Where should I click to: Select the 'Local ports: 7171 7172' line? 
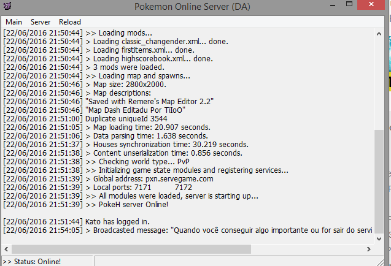pyautogui.click(x=98, y=188)
